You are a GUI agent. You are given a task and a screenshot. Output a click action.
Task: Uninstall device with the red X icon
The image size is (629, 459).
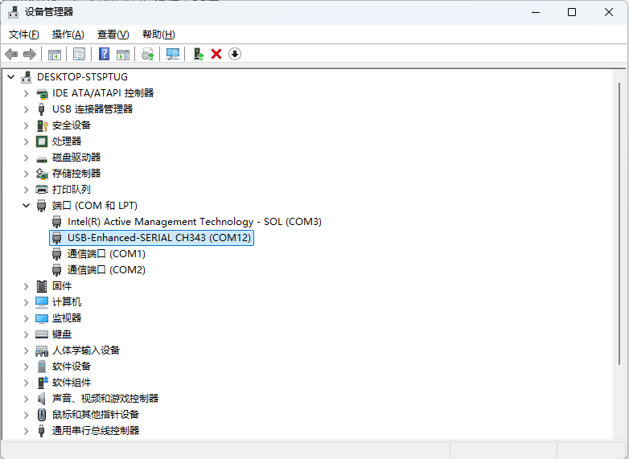pyautogui.click(x=216, y=54)
